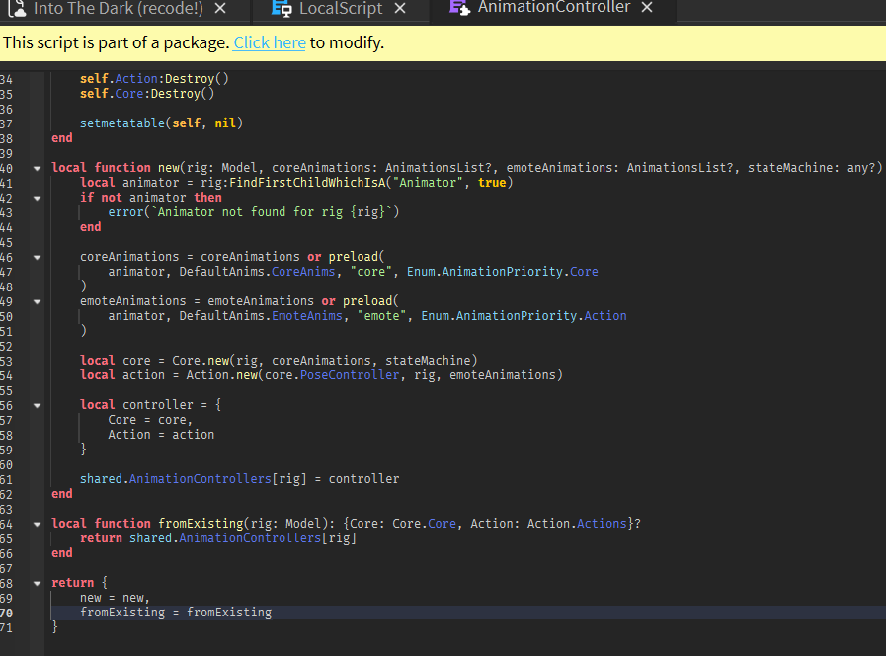Collapse the if-not-animator block at line 42
This screenshot has width=886, height=656.
click(x=36, y=197)
